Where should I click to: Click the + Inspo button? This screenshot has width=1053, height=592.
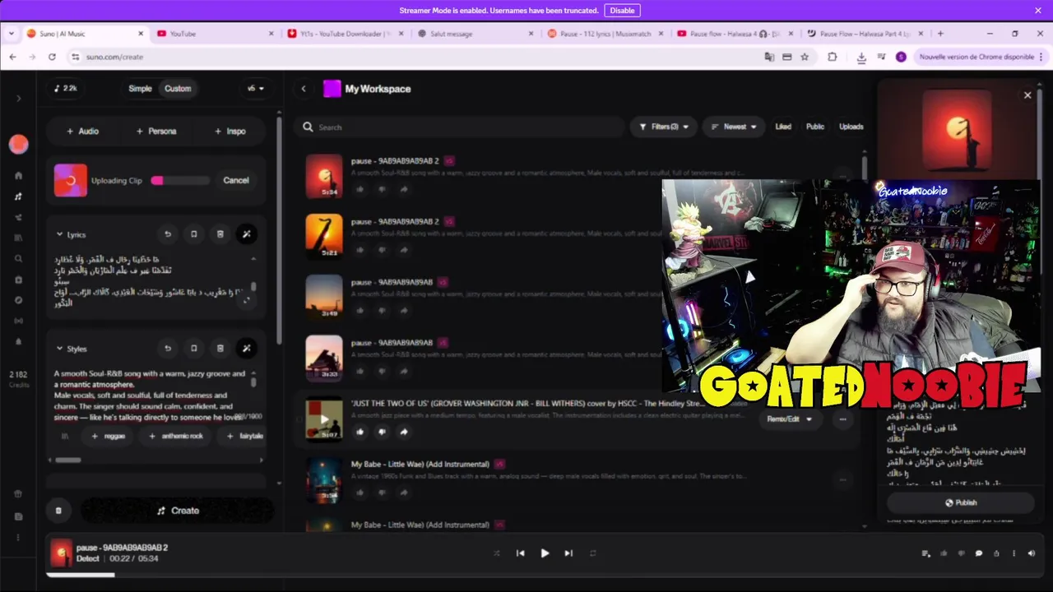click(230, 131)
